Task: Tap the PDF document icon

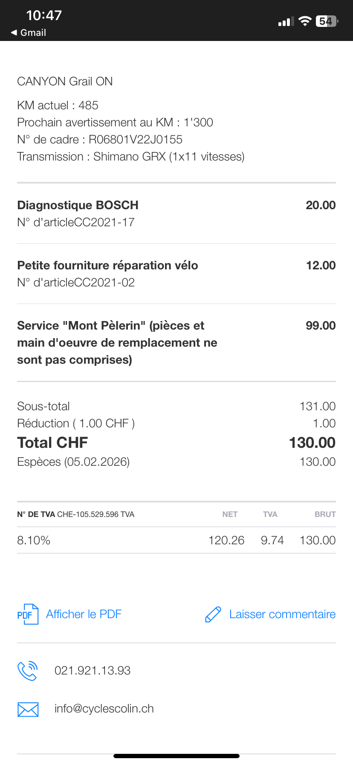Action: 28,614
